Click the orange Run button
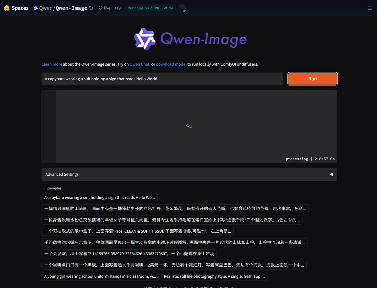377x288 pixels. click(313, 79)
